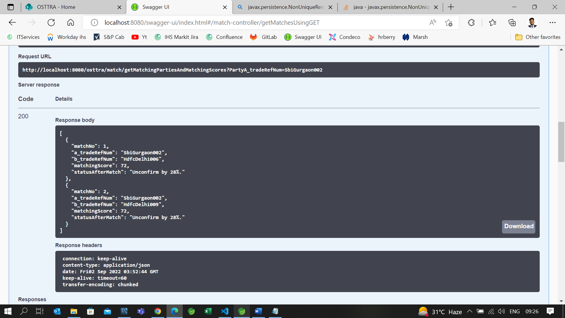Add this page to favorites star icon
Image resolution: width=565 pixels, height=318 pixels.
click(448, 22)
